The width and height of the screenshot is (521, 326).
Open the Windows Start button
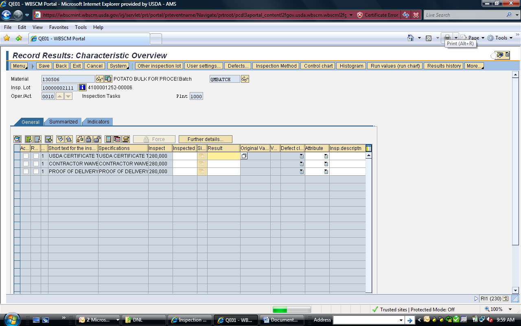click(x=11, y=319)
